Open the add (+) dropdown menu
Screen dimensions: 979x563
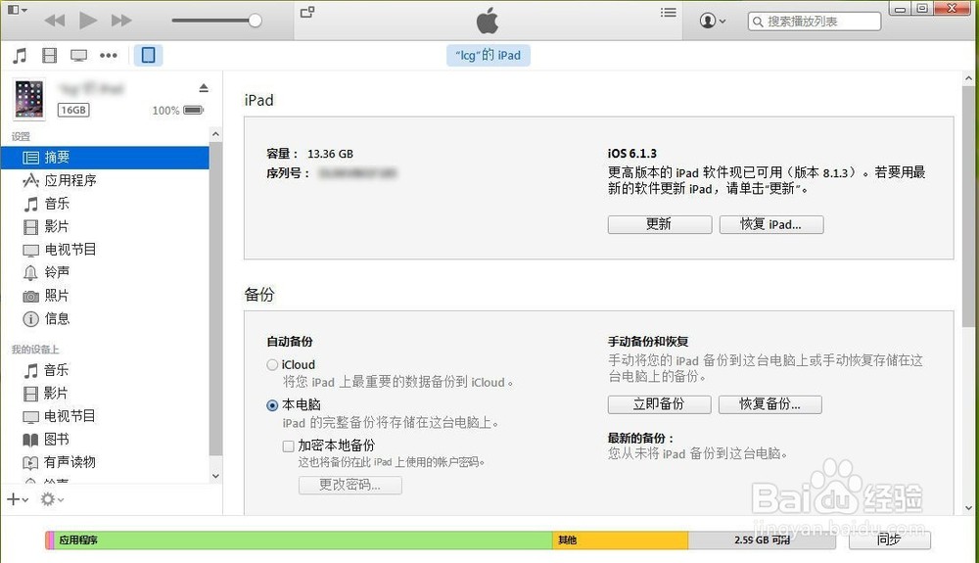pos(18,499)
